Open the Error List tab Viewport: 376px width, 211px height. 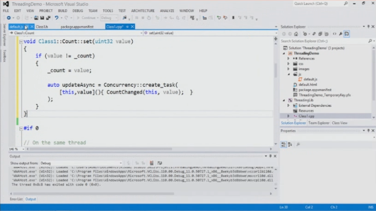(16, 199)
